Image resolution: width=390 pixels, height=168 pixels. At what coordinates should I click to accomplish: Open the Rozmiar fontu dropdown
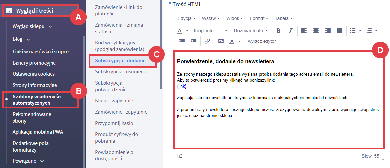click(x=251, y=31)
